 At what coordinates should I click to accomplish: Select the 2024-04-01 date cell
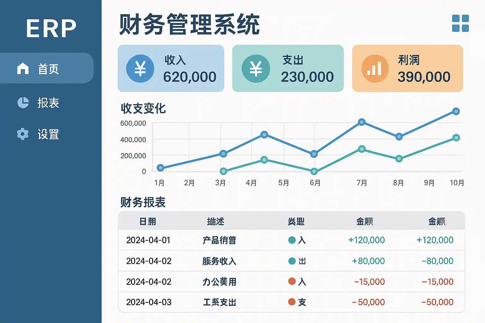(x=148, y=240)
